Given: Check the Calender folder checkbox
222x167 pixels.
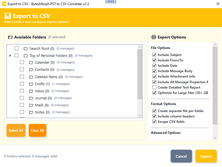Looking at the screenshot, I should (x=22, y=62).
